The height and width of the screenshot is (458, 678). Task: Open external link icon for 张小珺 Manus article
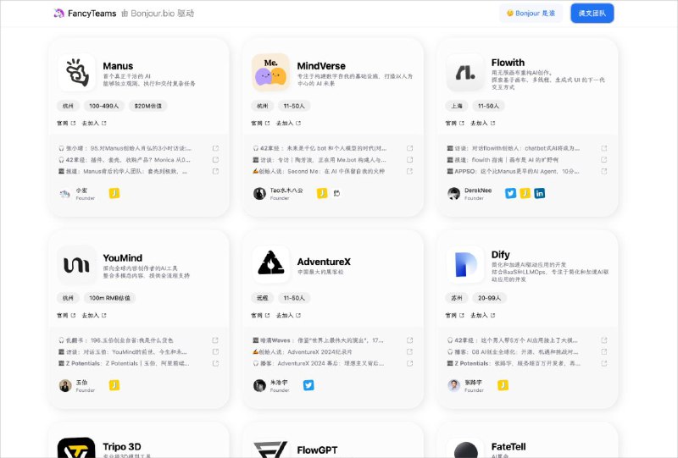[215, 148]
